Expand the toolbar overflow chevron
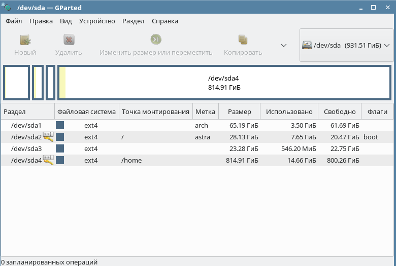Viewport: 396px width, 266px height. click(284, 46)
